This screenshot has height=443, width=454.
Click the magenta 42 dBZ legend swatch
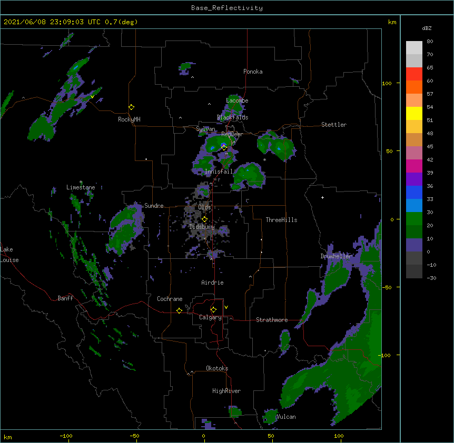(414, 166)
